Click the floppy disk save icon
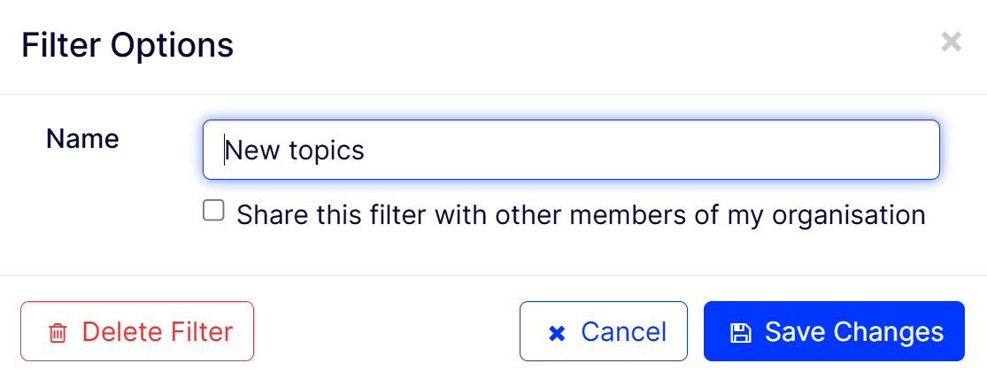 click(740, 333)
